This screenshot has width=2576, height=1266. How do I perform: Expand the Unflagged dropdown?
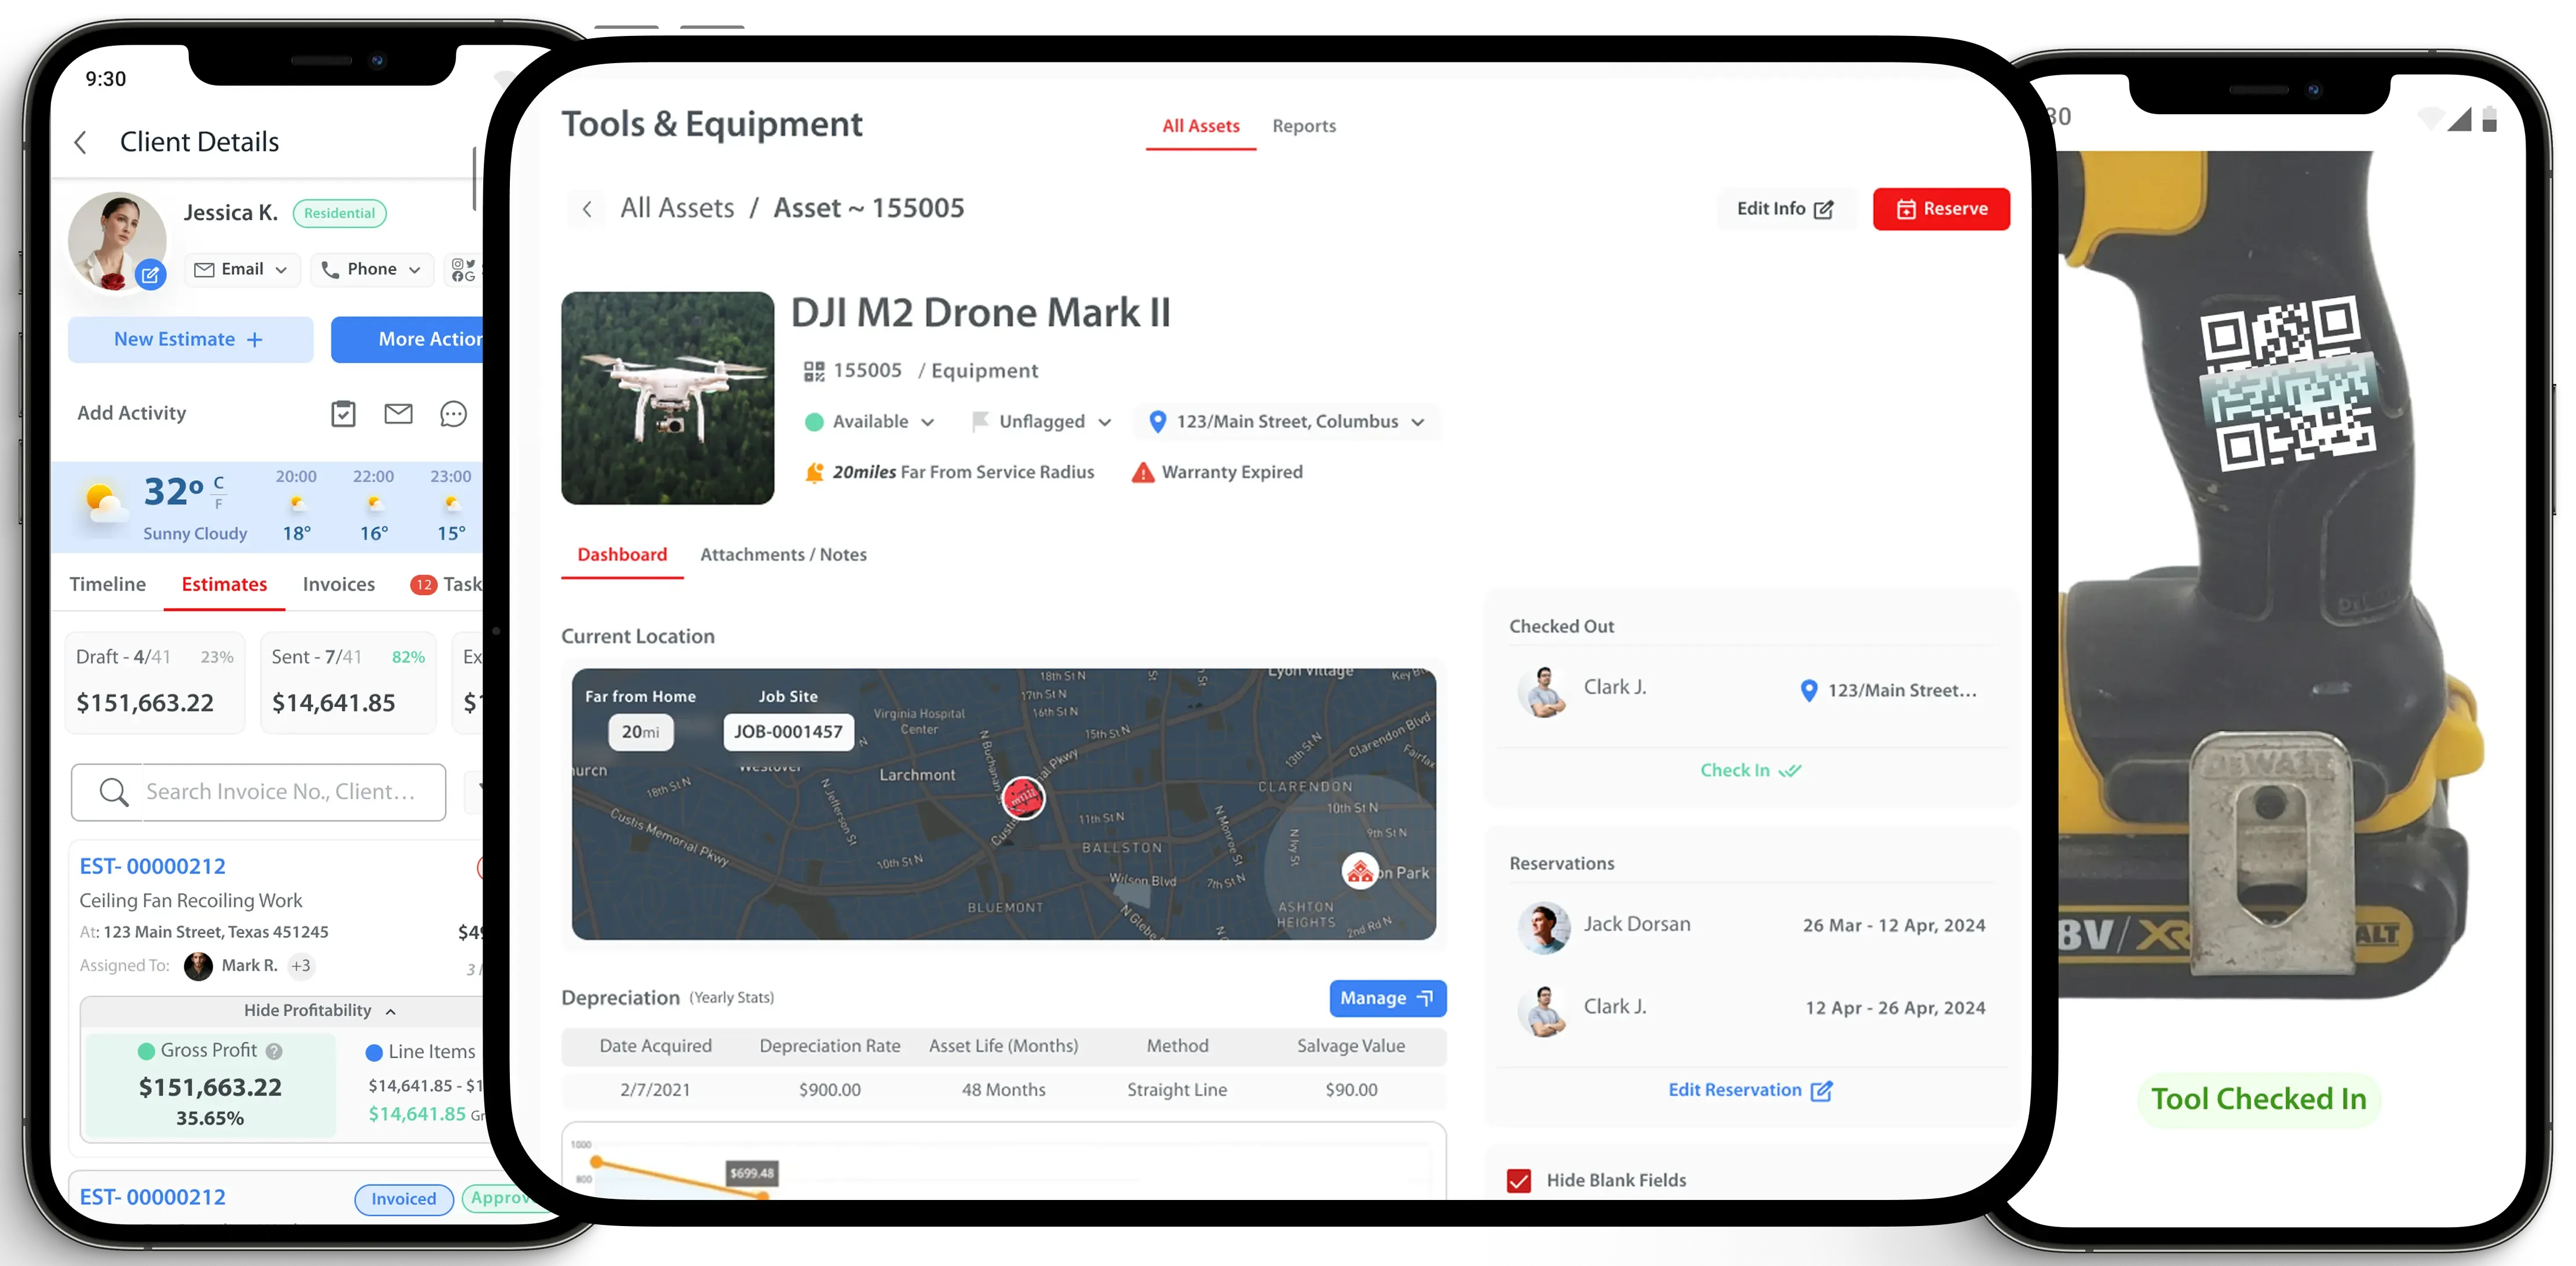1105,422
